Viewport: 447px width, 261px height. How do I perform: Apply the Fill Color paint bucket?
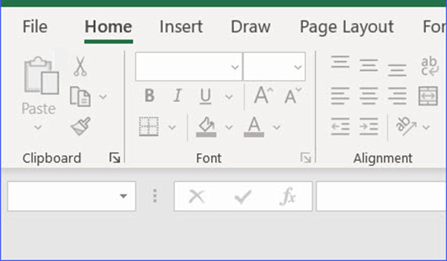tap(206, 126)
